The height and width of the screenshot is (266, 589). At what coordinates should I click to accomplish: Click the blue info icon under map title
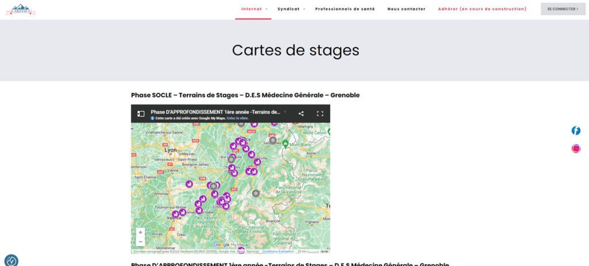[152, 118]
